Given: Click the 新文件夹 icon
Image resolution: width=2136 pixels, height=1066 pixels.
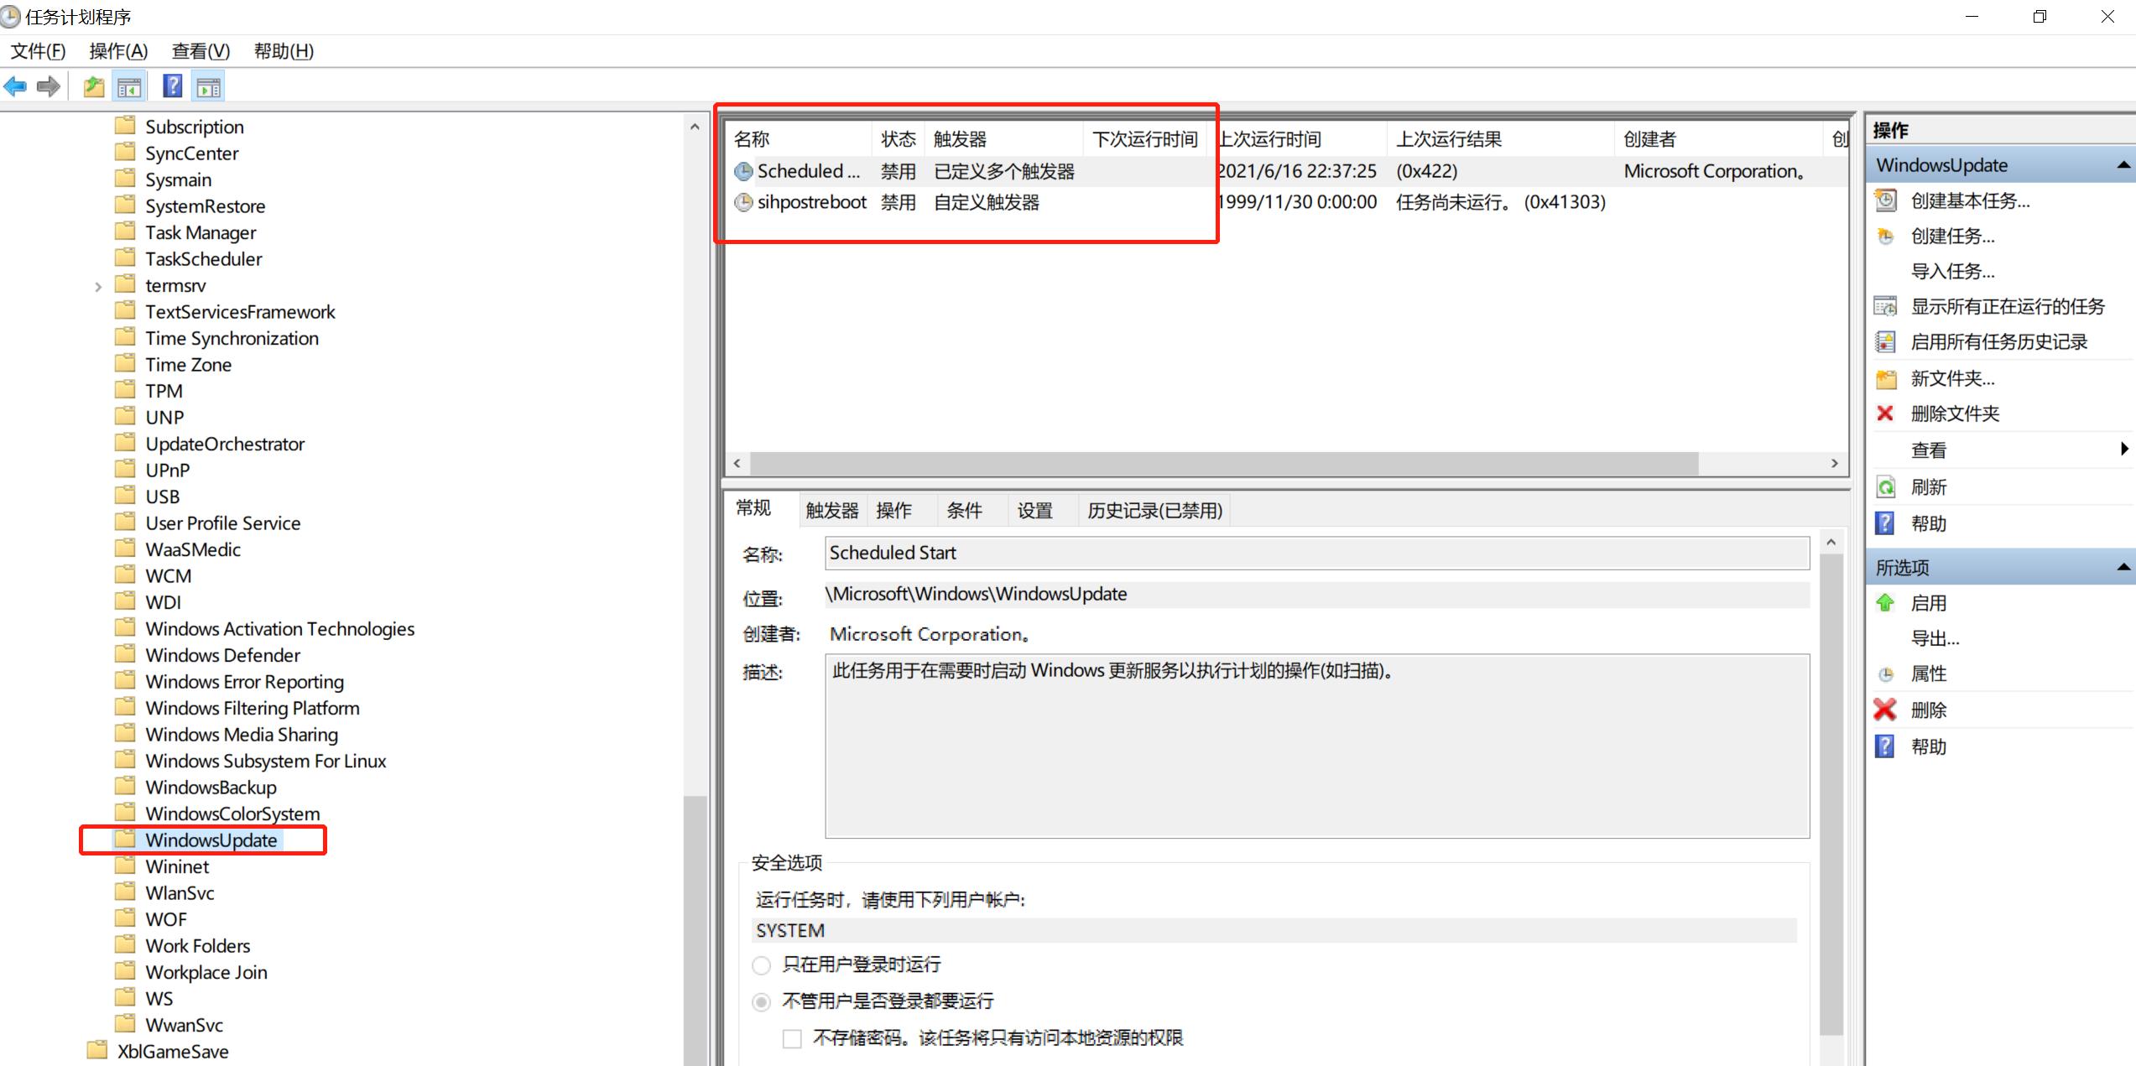Looking at the screenshot, I should (1886, 377).
